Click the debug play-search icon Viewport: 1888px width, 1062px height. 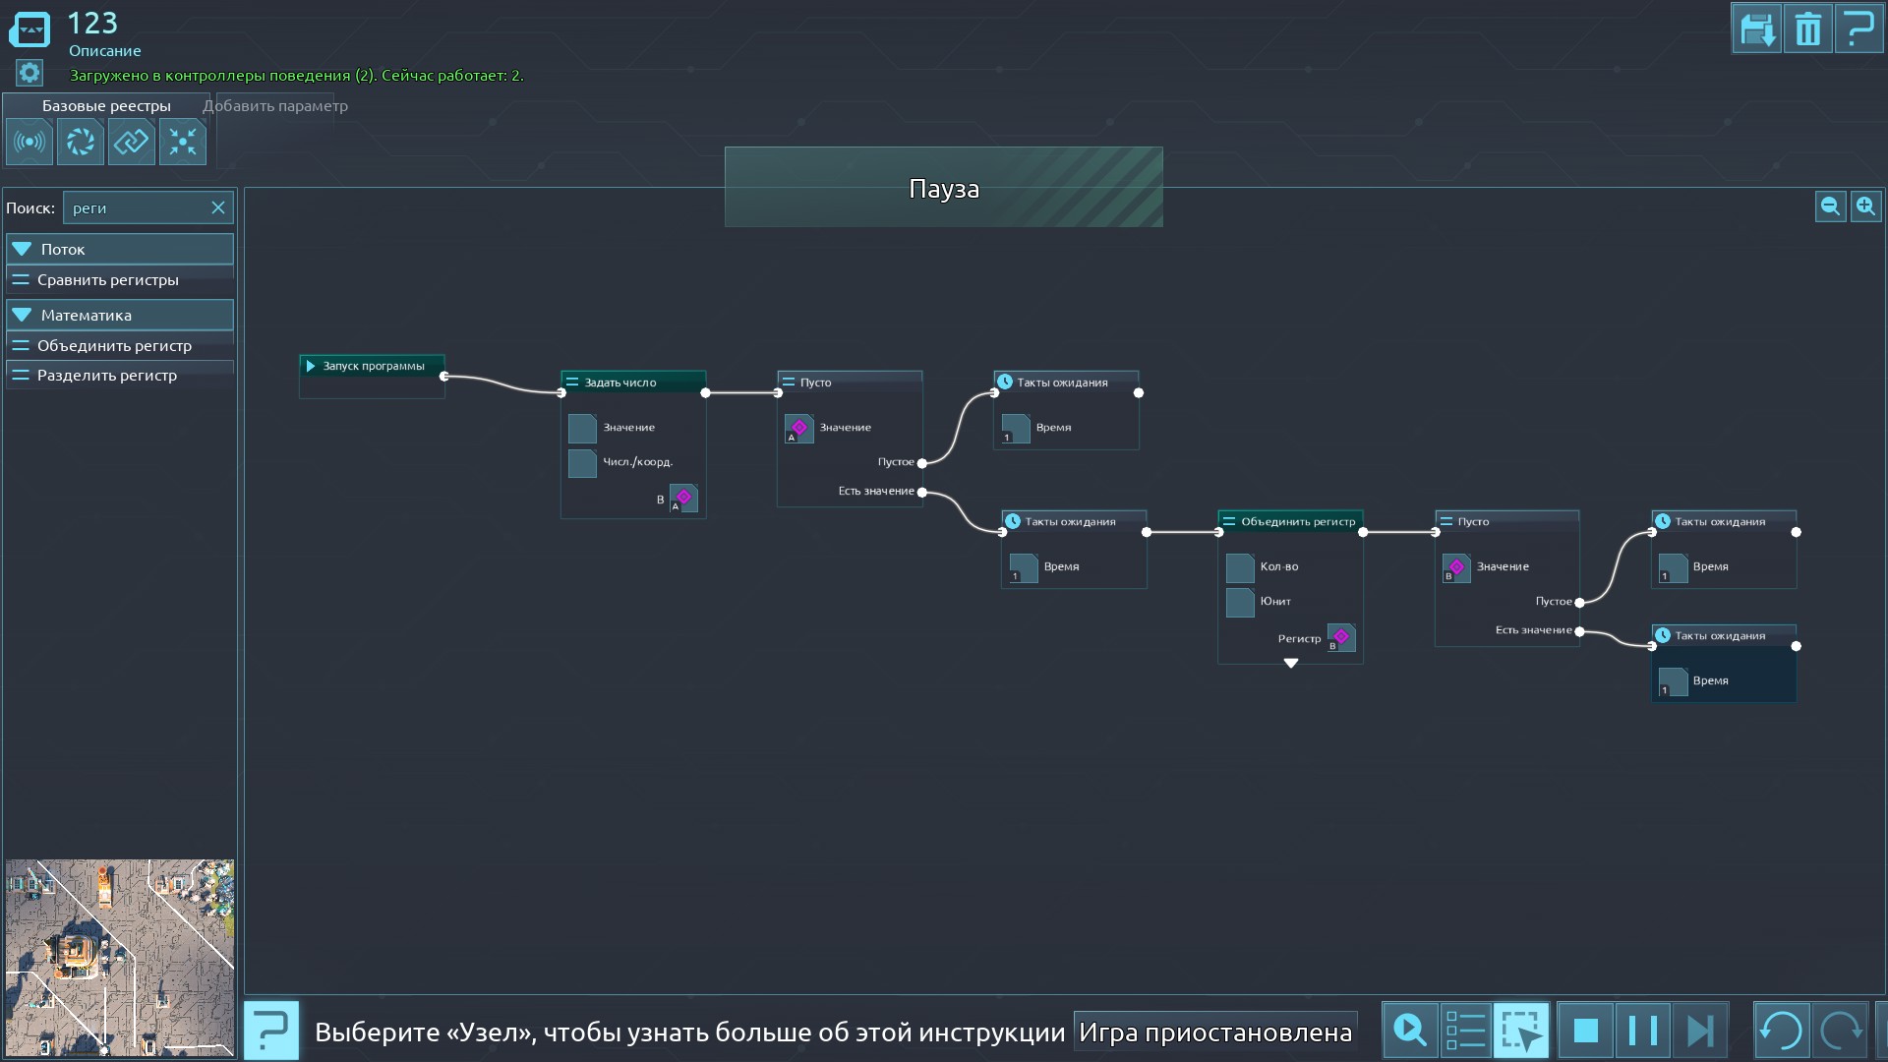1410,1031
